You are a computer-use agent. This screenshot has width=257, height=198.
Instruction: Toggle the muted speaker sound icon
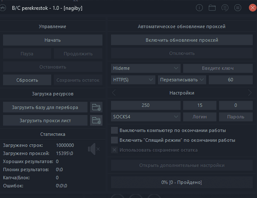94,149
